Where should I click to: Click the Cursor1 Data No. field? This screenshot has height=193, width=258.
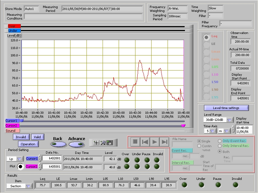(x=52, y=158)
